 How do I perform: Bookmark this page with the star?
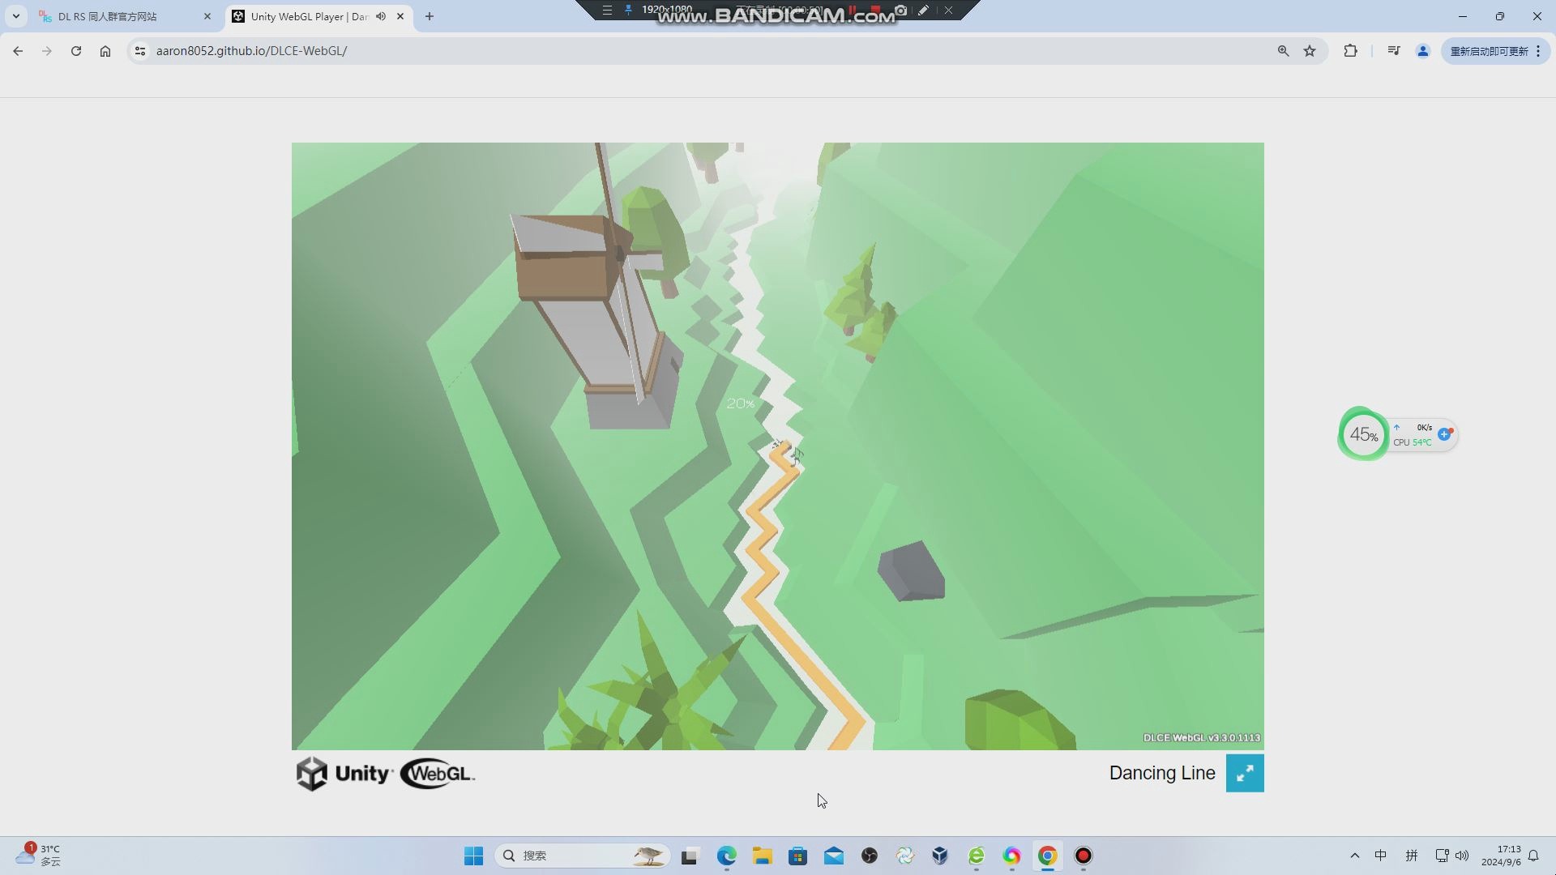[1310, 51]
